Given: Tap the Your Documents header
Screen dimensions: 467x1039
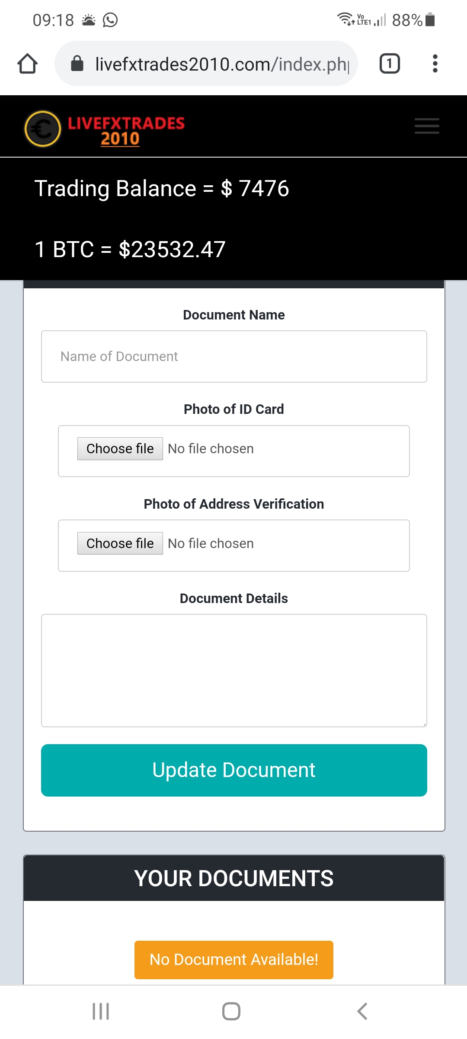Looking at the screenshot, I should point(234,878).
